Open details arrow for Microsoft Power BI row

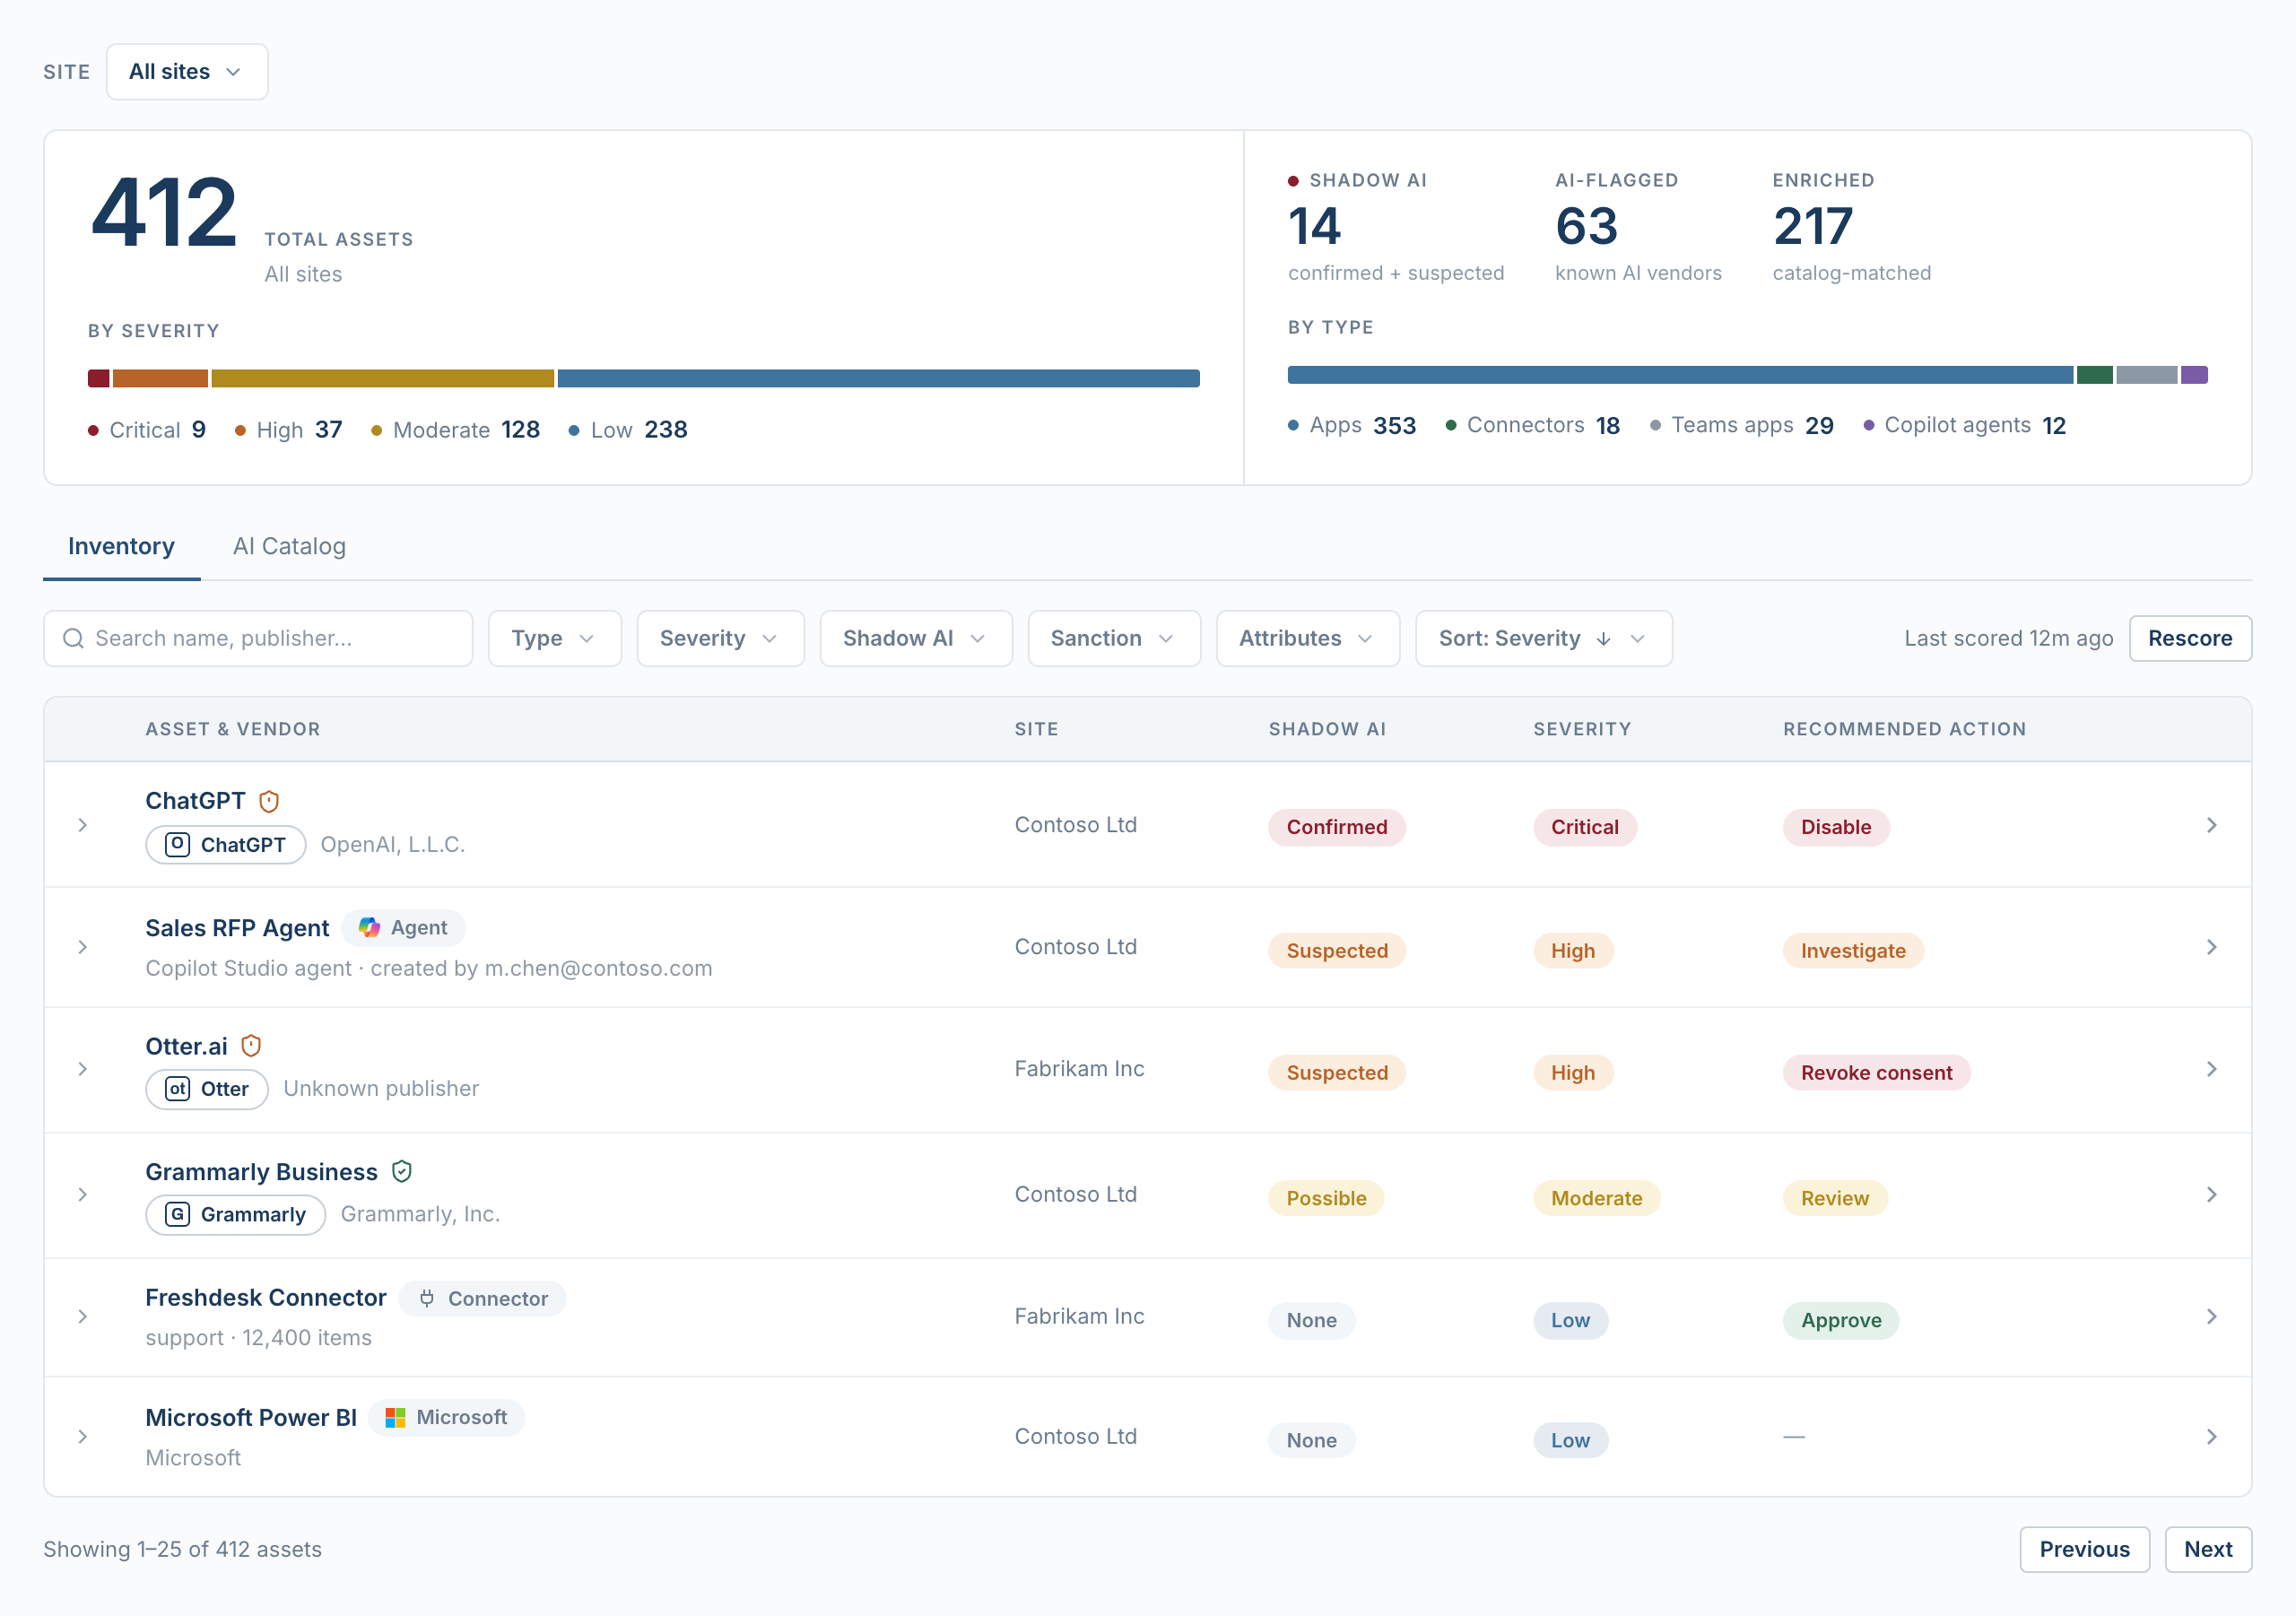pyautogui.click(x=2211, y=1436)
